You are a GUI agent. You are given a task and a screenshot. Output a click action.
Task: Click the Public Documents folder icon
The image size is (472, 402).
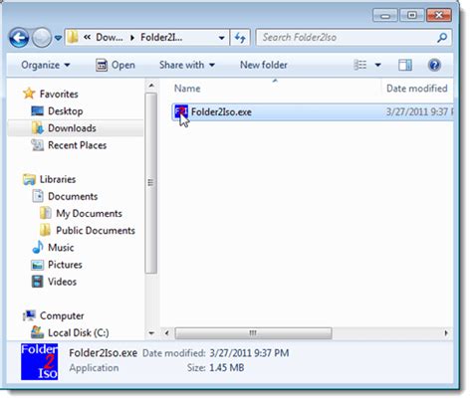pyautogui.click(x=46, y=230)
